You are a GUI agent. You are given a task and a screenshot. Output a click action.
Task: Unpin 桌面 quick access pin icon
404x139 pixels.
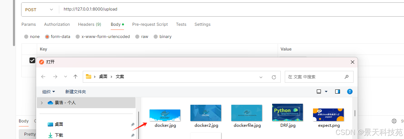(x=133, y=124)
